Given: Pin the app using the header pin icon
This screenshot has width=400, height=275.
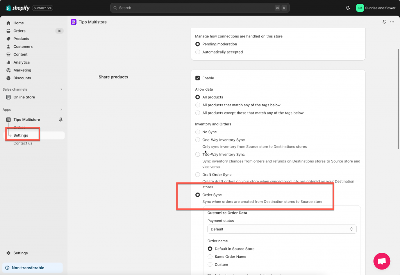Looking at the screenshot, I should [384, 22].
